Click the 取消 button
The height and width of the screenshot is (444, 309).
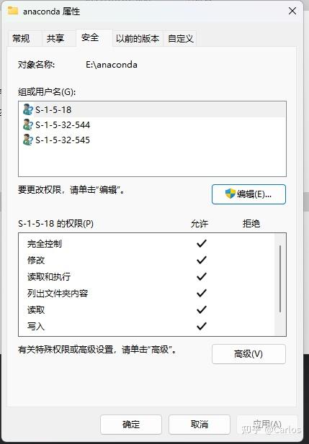click(x=200, y=424)
